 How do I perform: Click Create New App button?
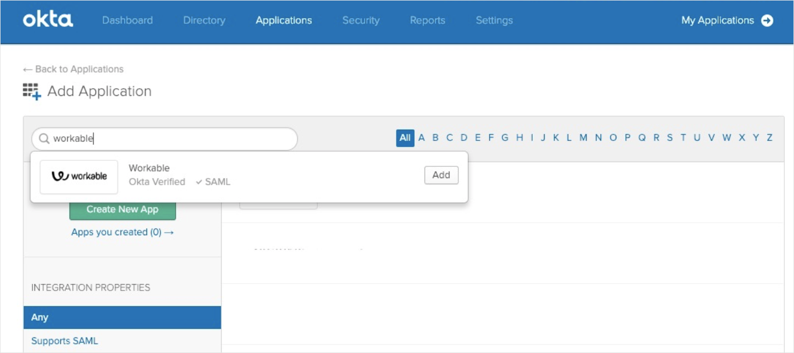coord(122,209)
